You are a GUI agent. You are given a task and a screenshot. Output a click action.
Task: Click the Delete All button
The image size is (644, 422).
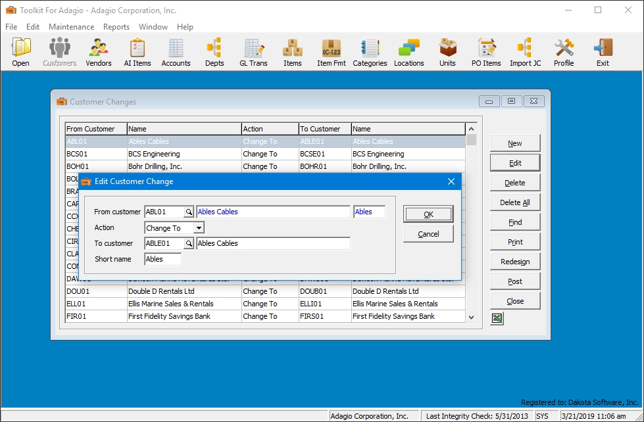pyautogui.click(x=515, y=202)
